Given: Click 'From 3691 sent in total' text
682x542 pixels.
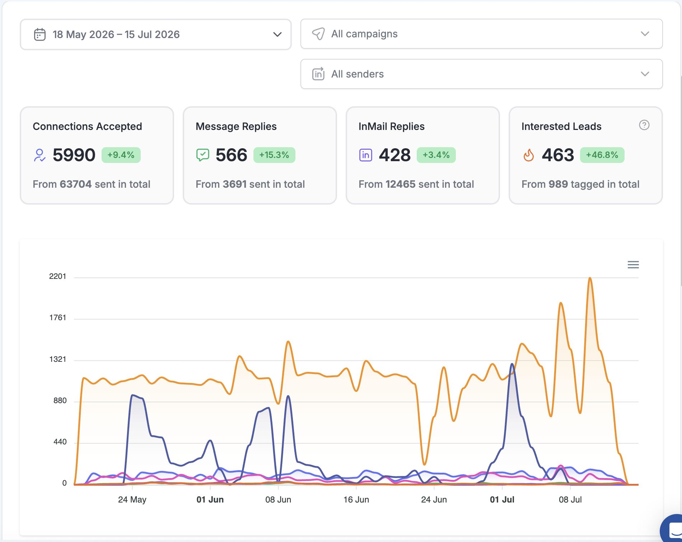Looking at the screenshot, I should click(250, 184).
